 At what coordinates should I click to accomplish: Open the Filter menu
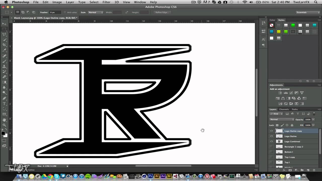click(106, 2)
